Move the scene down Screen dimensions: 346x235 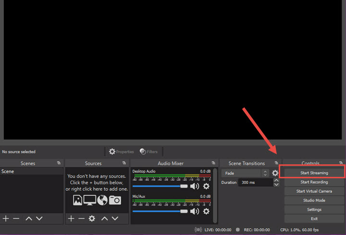pyautogui.click(x=39, y=219)
